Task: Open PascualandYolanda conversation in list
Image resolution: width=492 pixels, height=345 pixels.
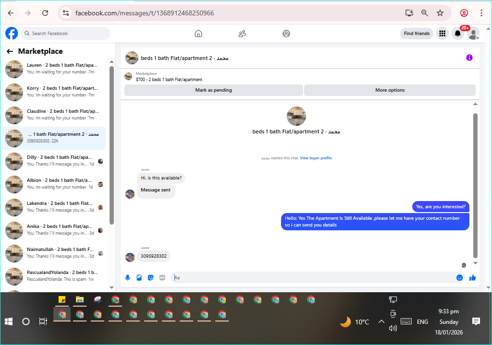Action: click(x=54, y=276)
